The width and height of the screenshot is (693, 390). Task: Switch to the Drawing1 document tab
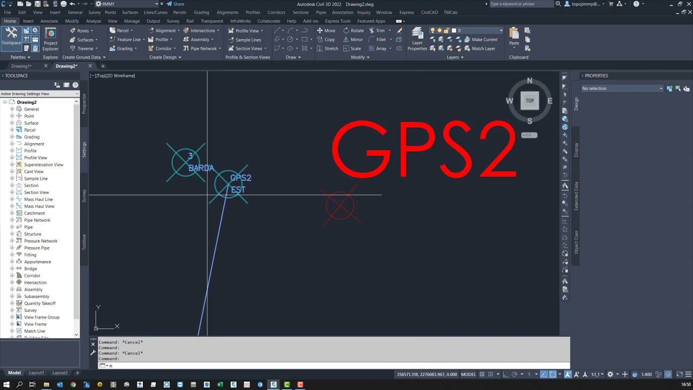pyautogui.click(x=21, y=66)
